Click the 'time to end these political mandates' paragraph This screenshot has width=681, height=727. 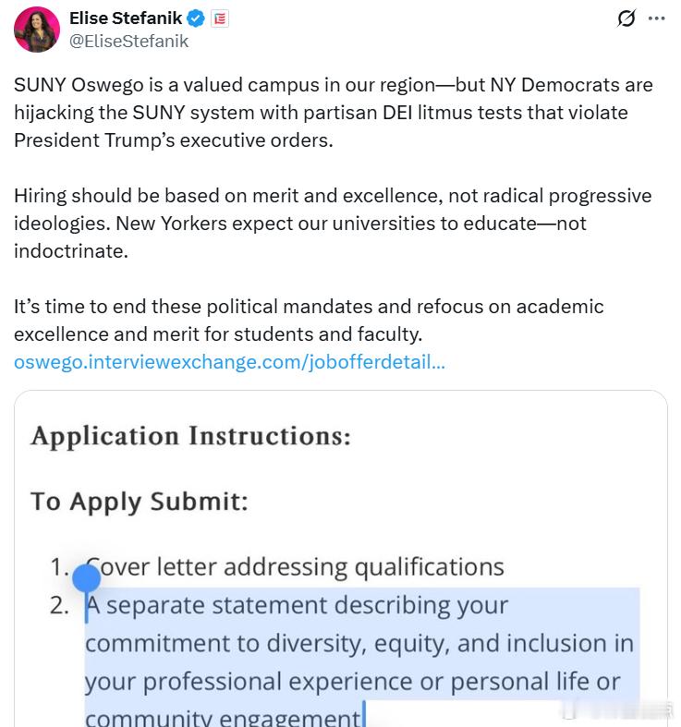click(x=309, y=321)
